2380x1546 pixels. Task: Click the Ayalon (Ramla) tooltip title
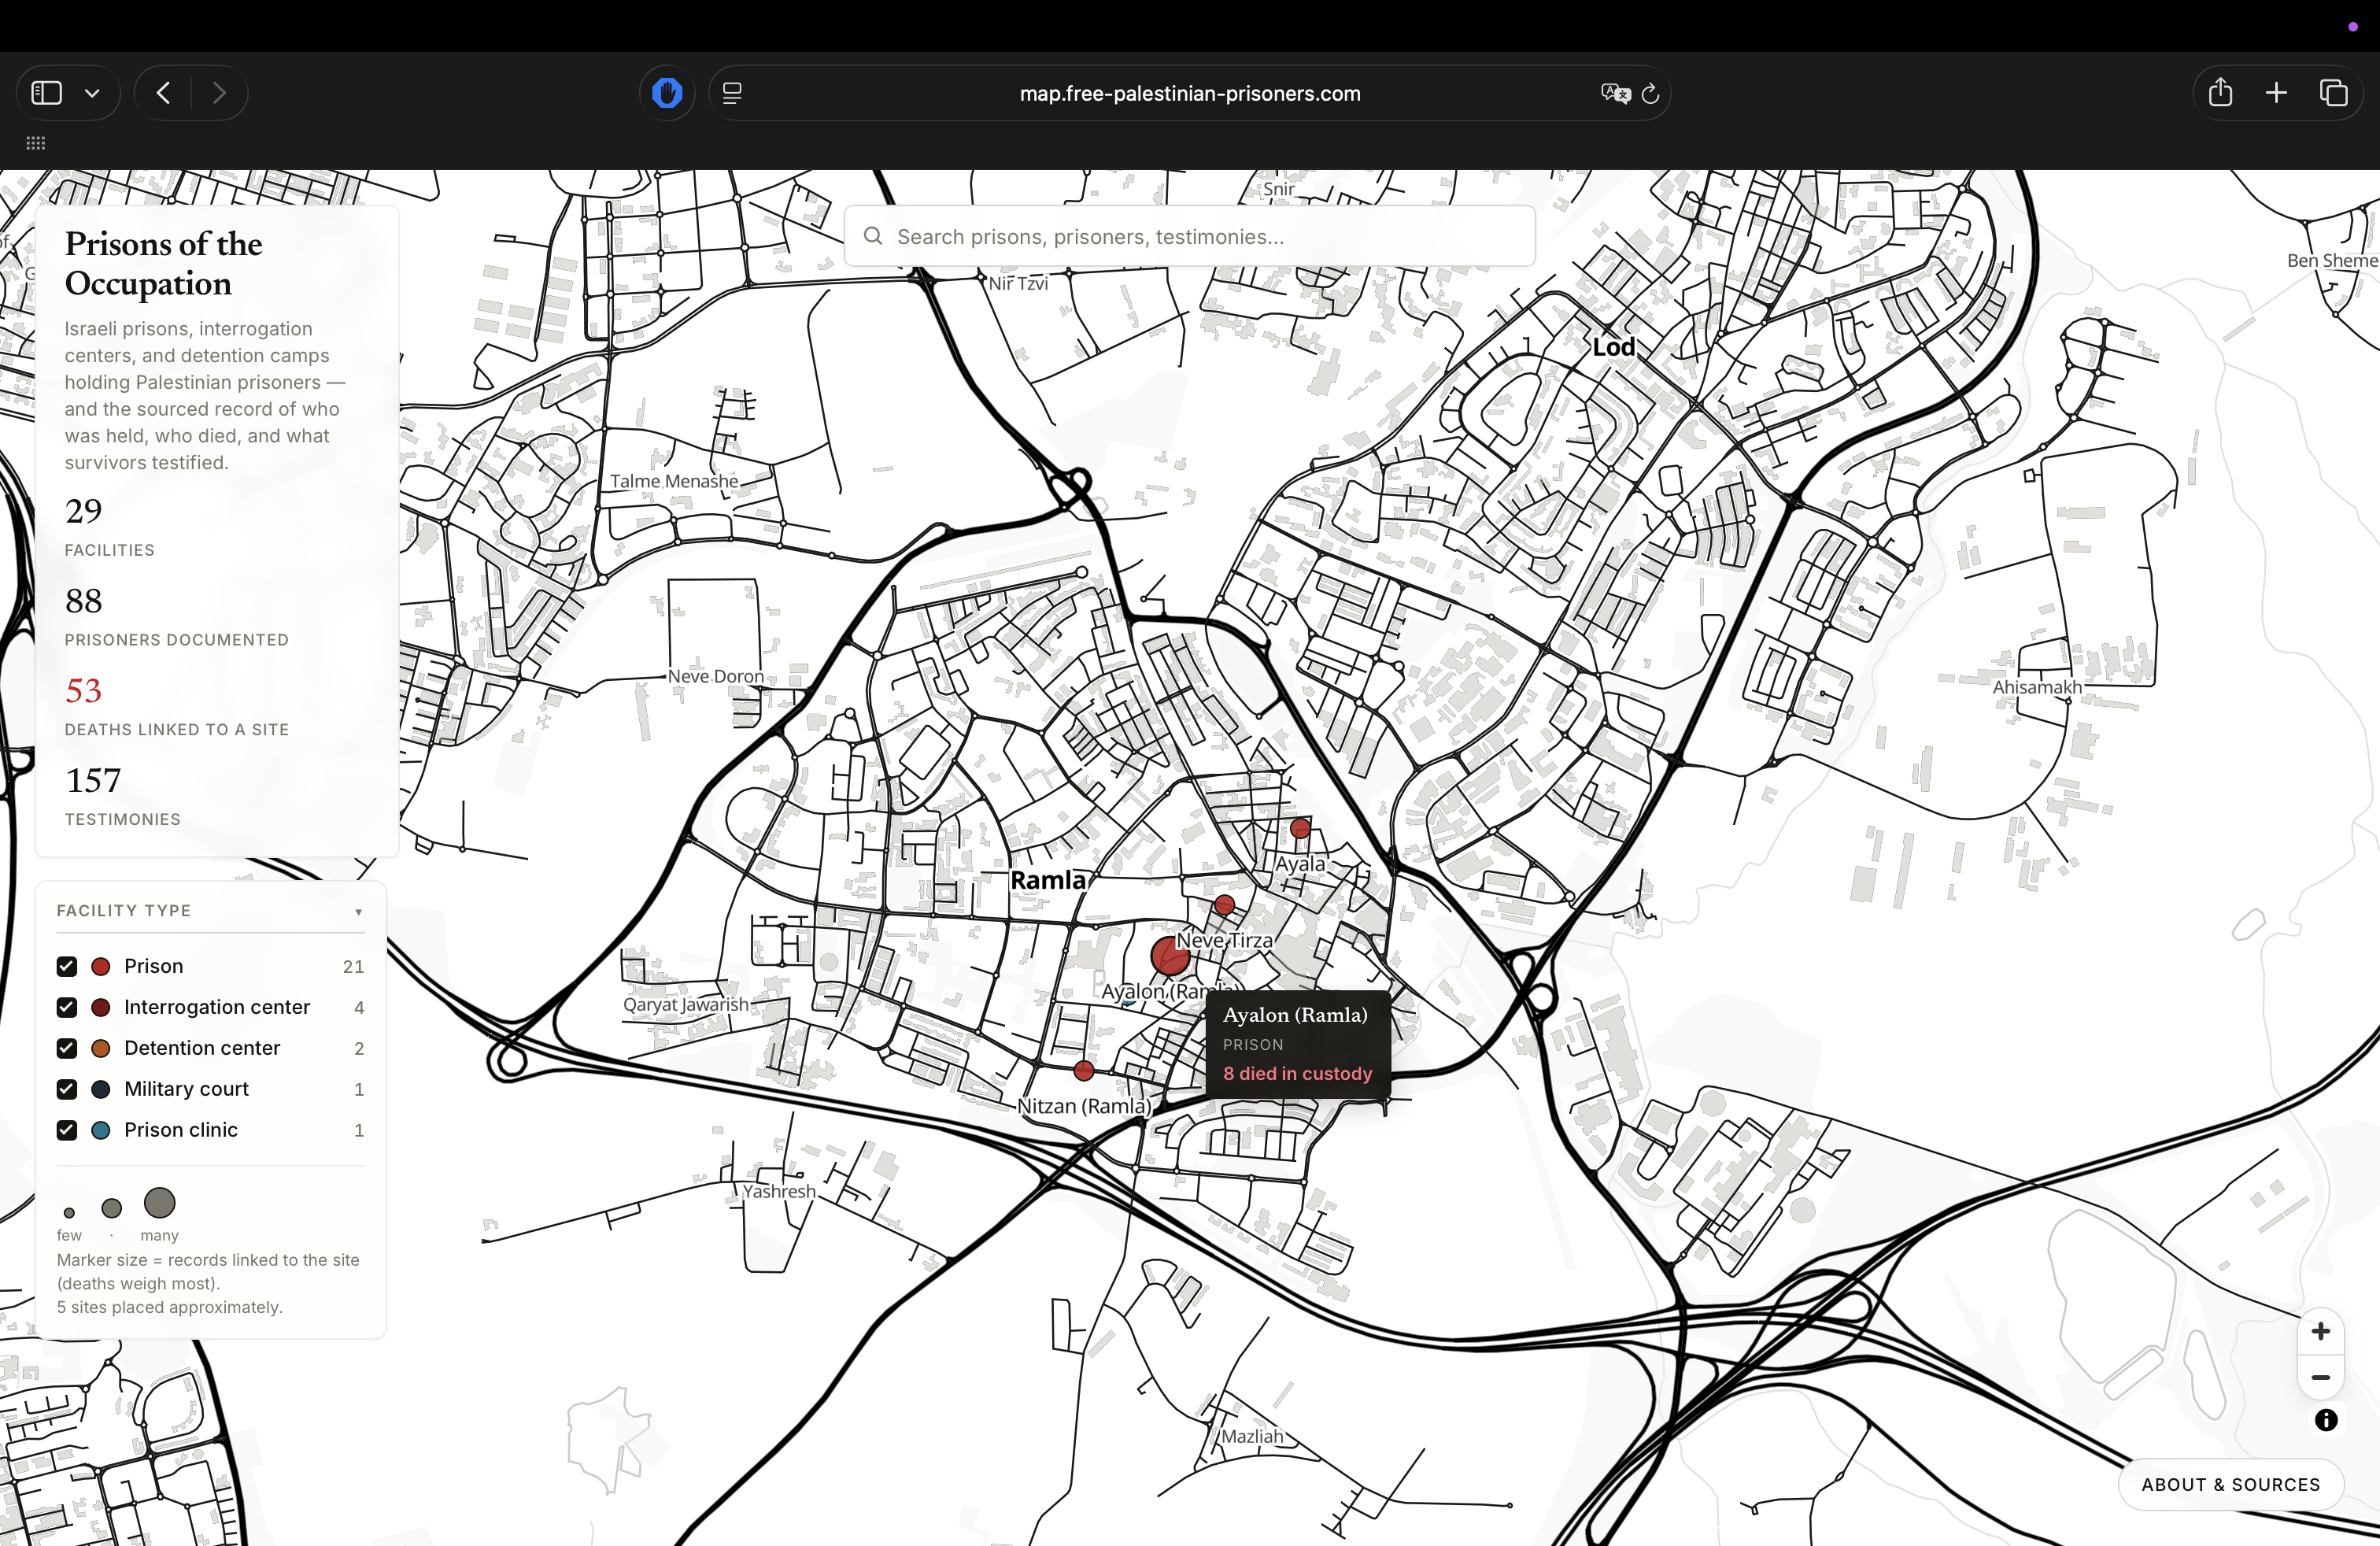click(x=1295, y=1014)
